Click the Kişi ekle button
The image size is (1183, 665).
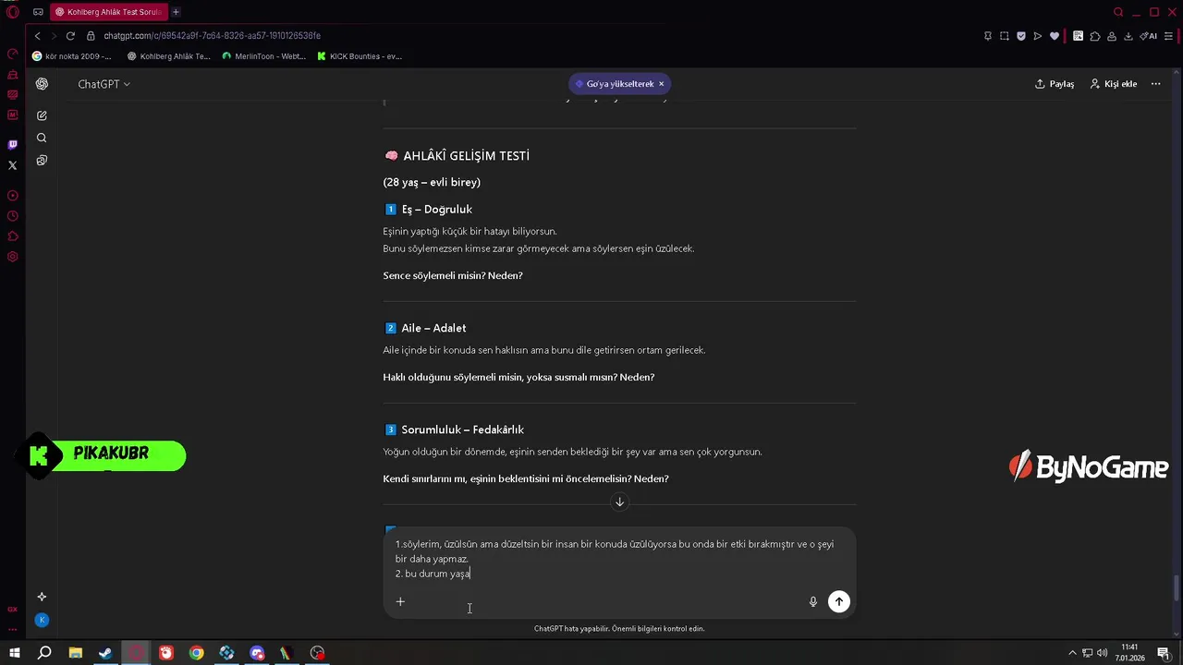point(1114,84)
